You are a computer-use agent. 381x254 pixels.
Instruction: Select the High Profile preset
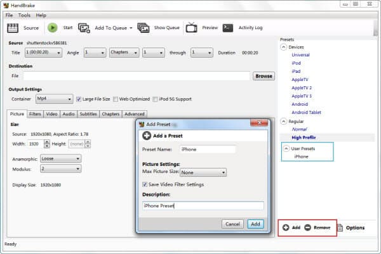click(x=304, y=137)
